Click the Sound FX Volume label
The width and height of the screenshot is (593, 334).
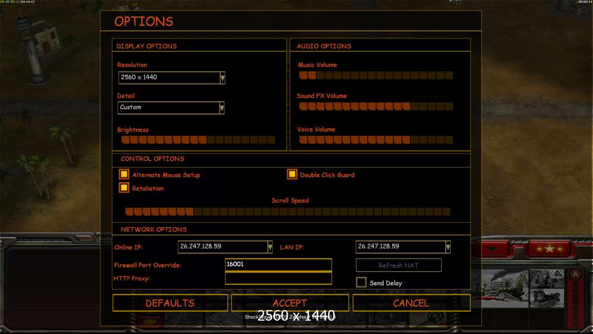coord(322,96)
